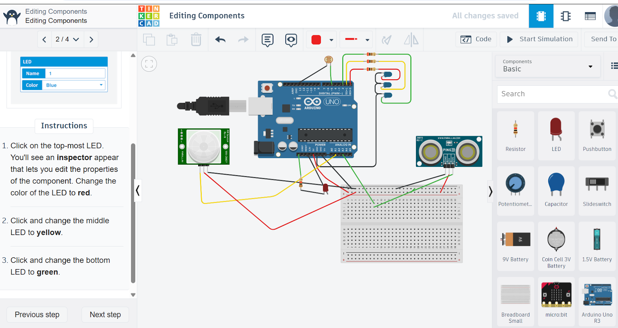Click the project title Editing Components

[207, 16]
